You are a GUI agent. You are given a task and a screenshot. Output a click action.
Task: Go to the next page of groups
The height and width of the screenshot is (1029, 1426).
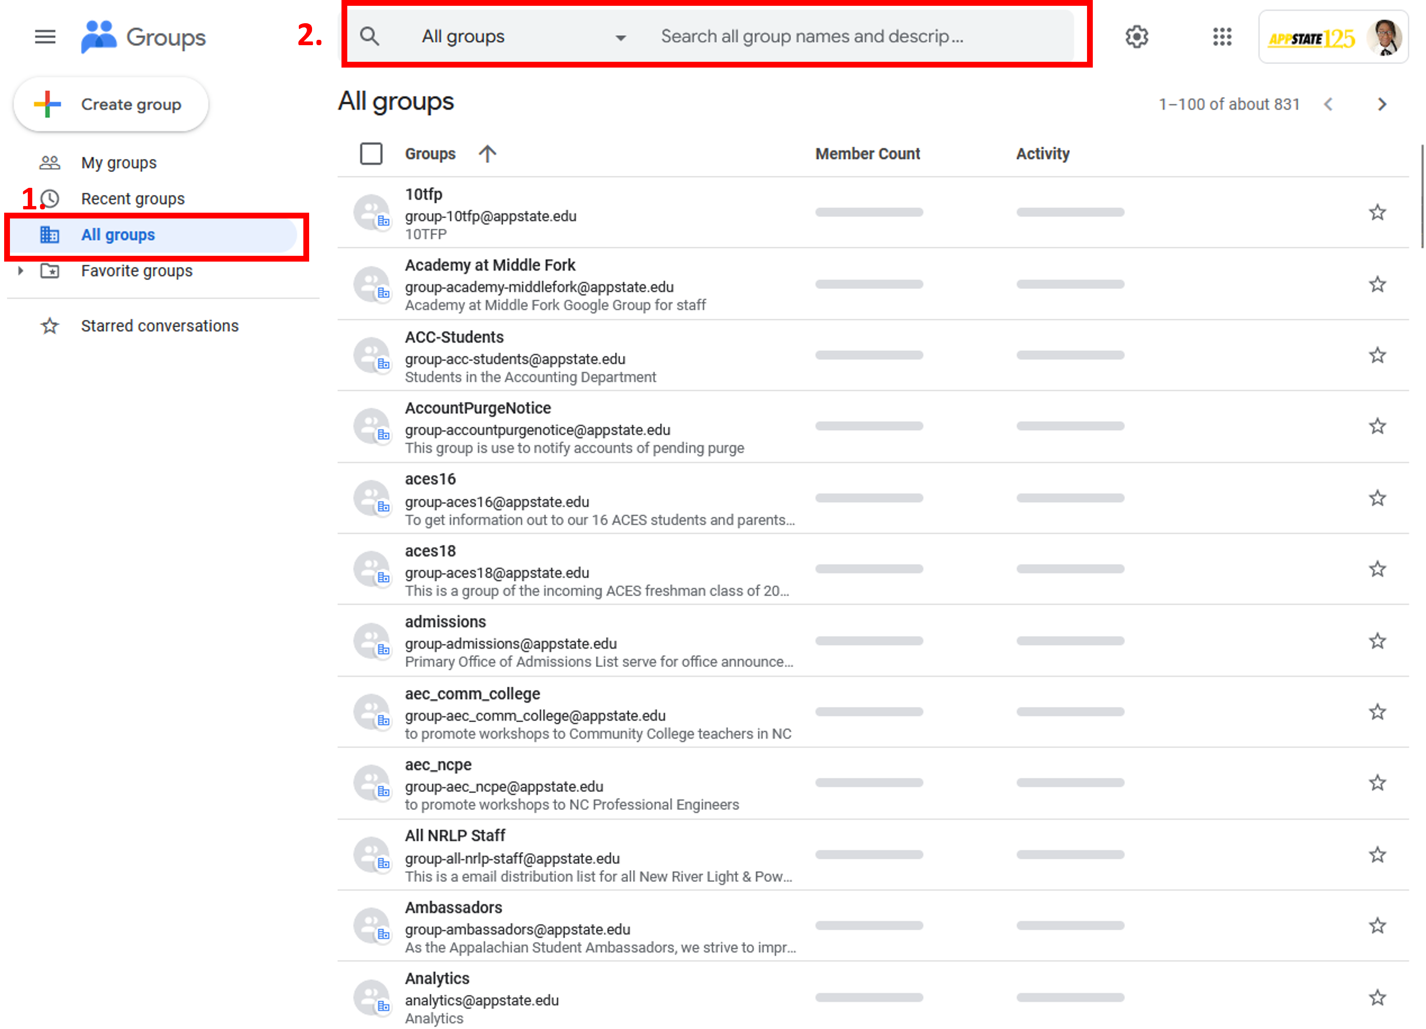pyautogui.click(x=1381, y=104)
